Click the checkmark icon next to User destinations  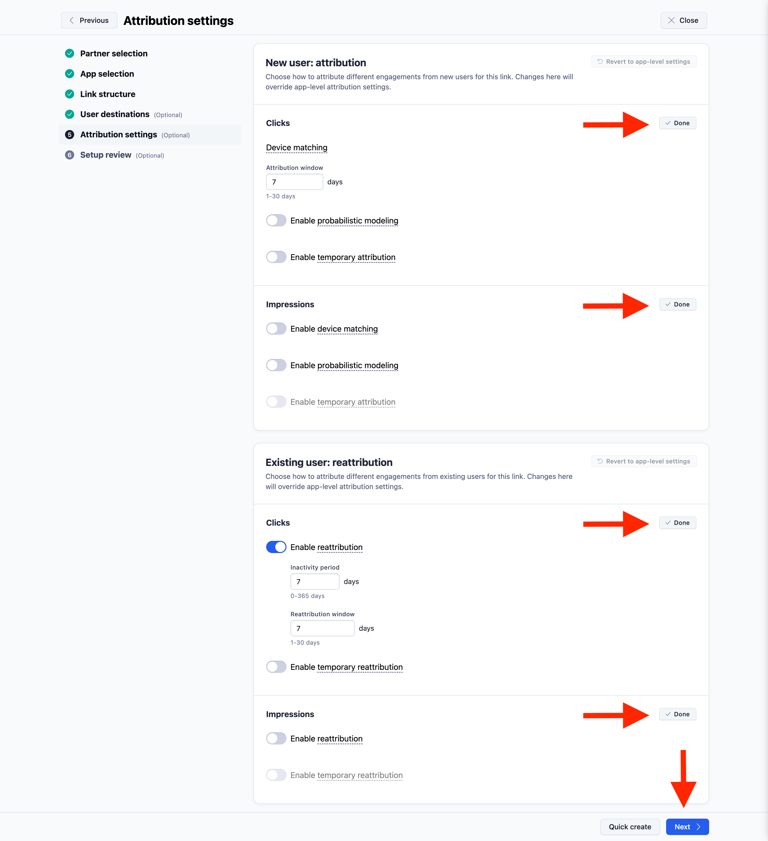[69, 114]
